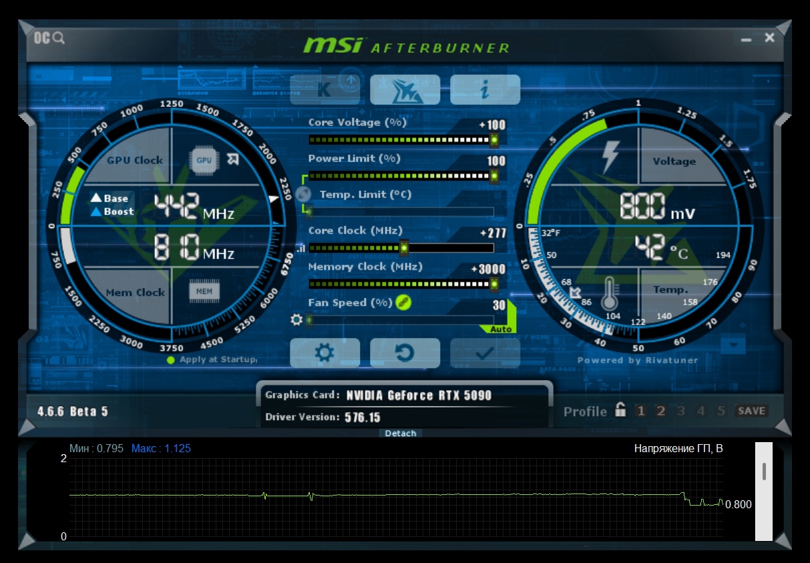Click the Fan Speed 30 value
Viewport: 810px width, 563px height.
point(499,305)
